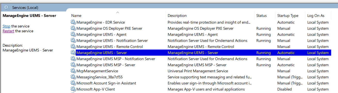Click gear icon of Microsoft Account Sign-in Assistant
338x93 pixels.
pos(73,83)
